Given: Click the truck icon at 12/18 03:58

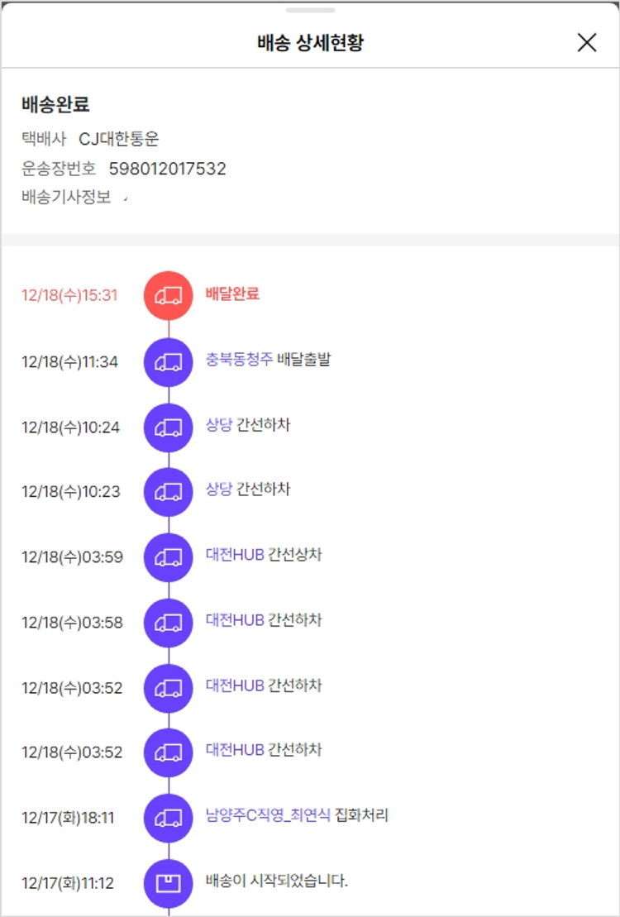Looking at the screenshot, I should pyautogui.click(x=169, y=622).
